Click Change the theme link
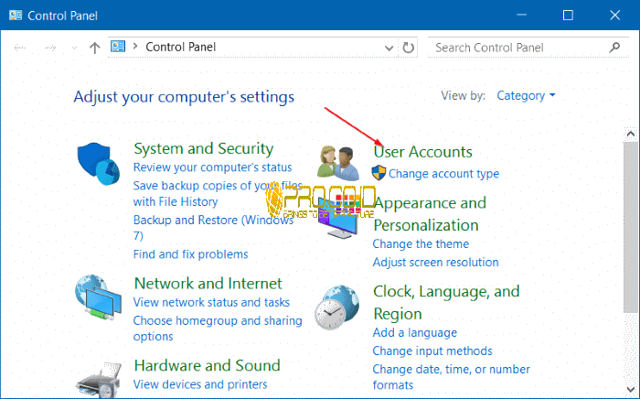Screen dimensions: 640x399 (421, 243)
